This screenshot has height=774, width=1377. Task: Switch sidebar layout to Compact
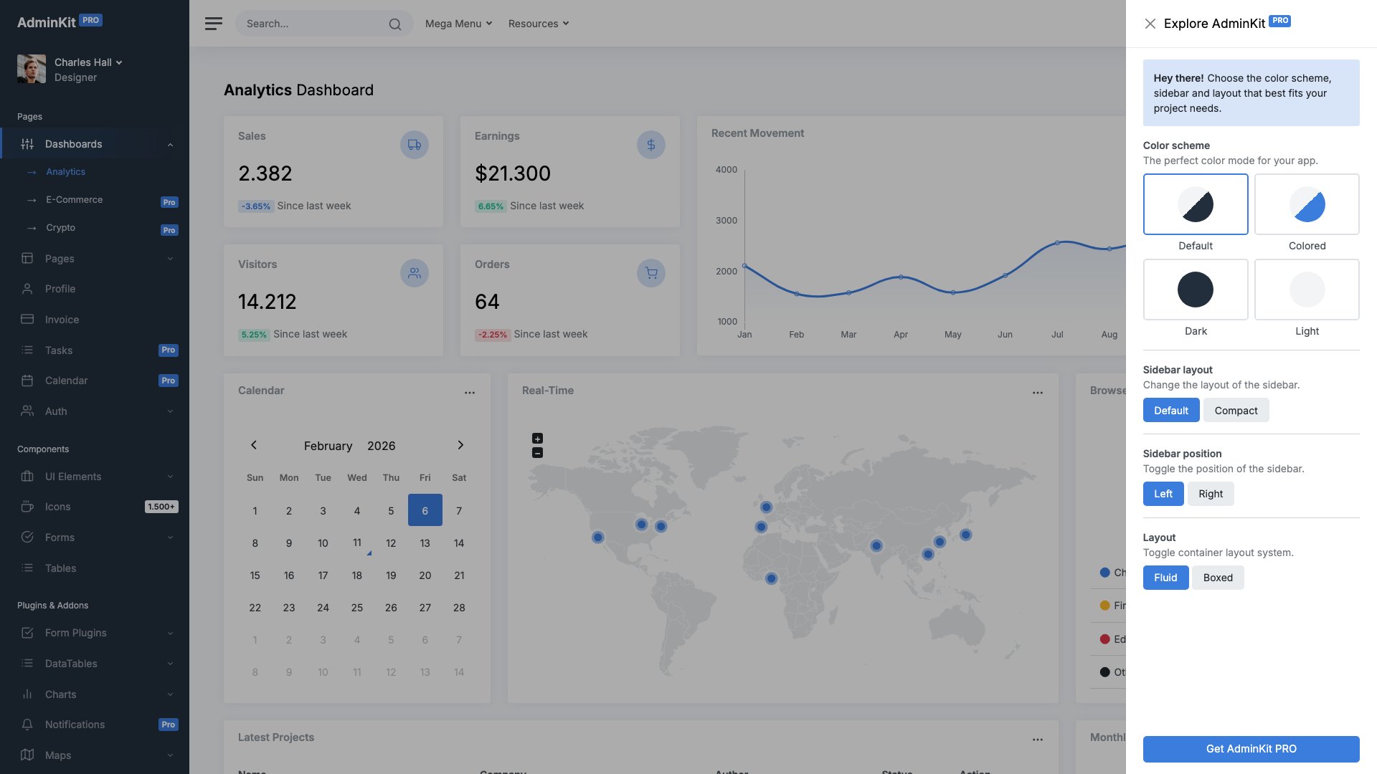pos(1236,410)
